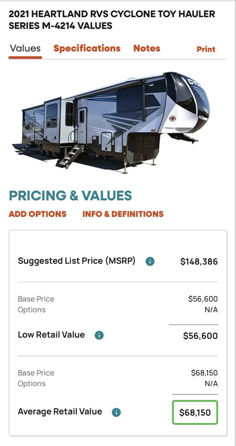Open INFO & DEFINITIONS link
The image size is (236, 446).
point(123,214)
